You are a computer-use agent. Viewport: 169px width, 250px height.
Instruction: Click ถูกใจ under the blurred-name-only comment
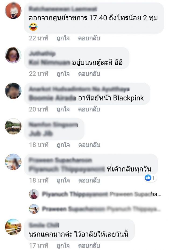63,145
